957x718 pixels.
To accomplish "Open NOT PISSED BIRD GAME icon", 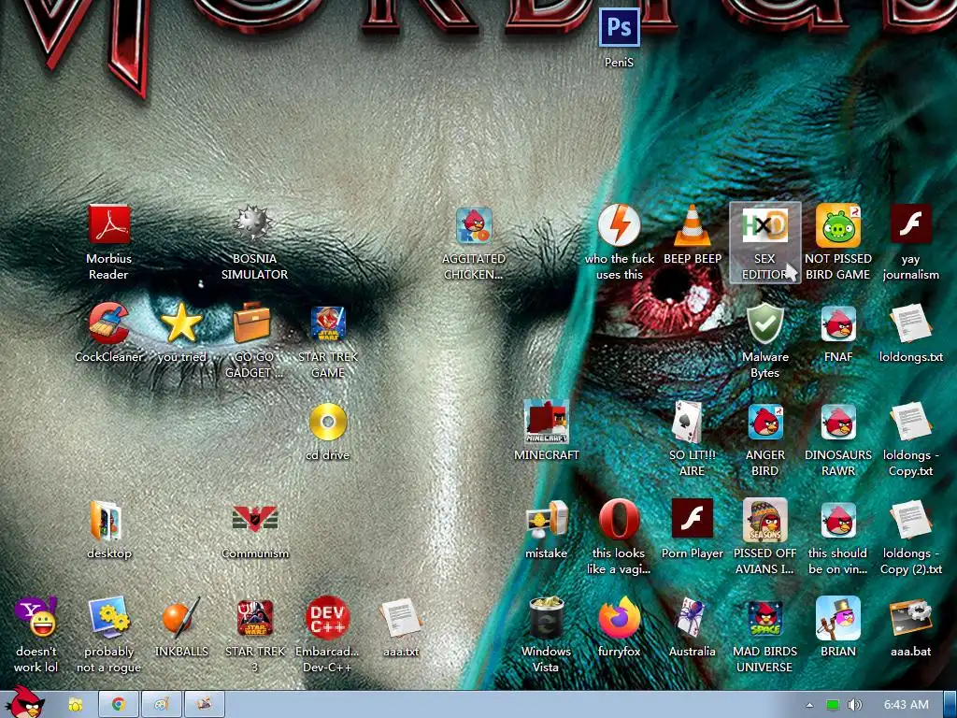I will [838, 225].
